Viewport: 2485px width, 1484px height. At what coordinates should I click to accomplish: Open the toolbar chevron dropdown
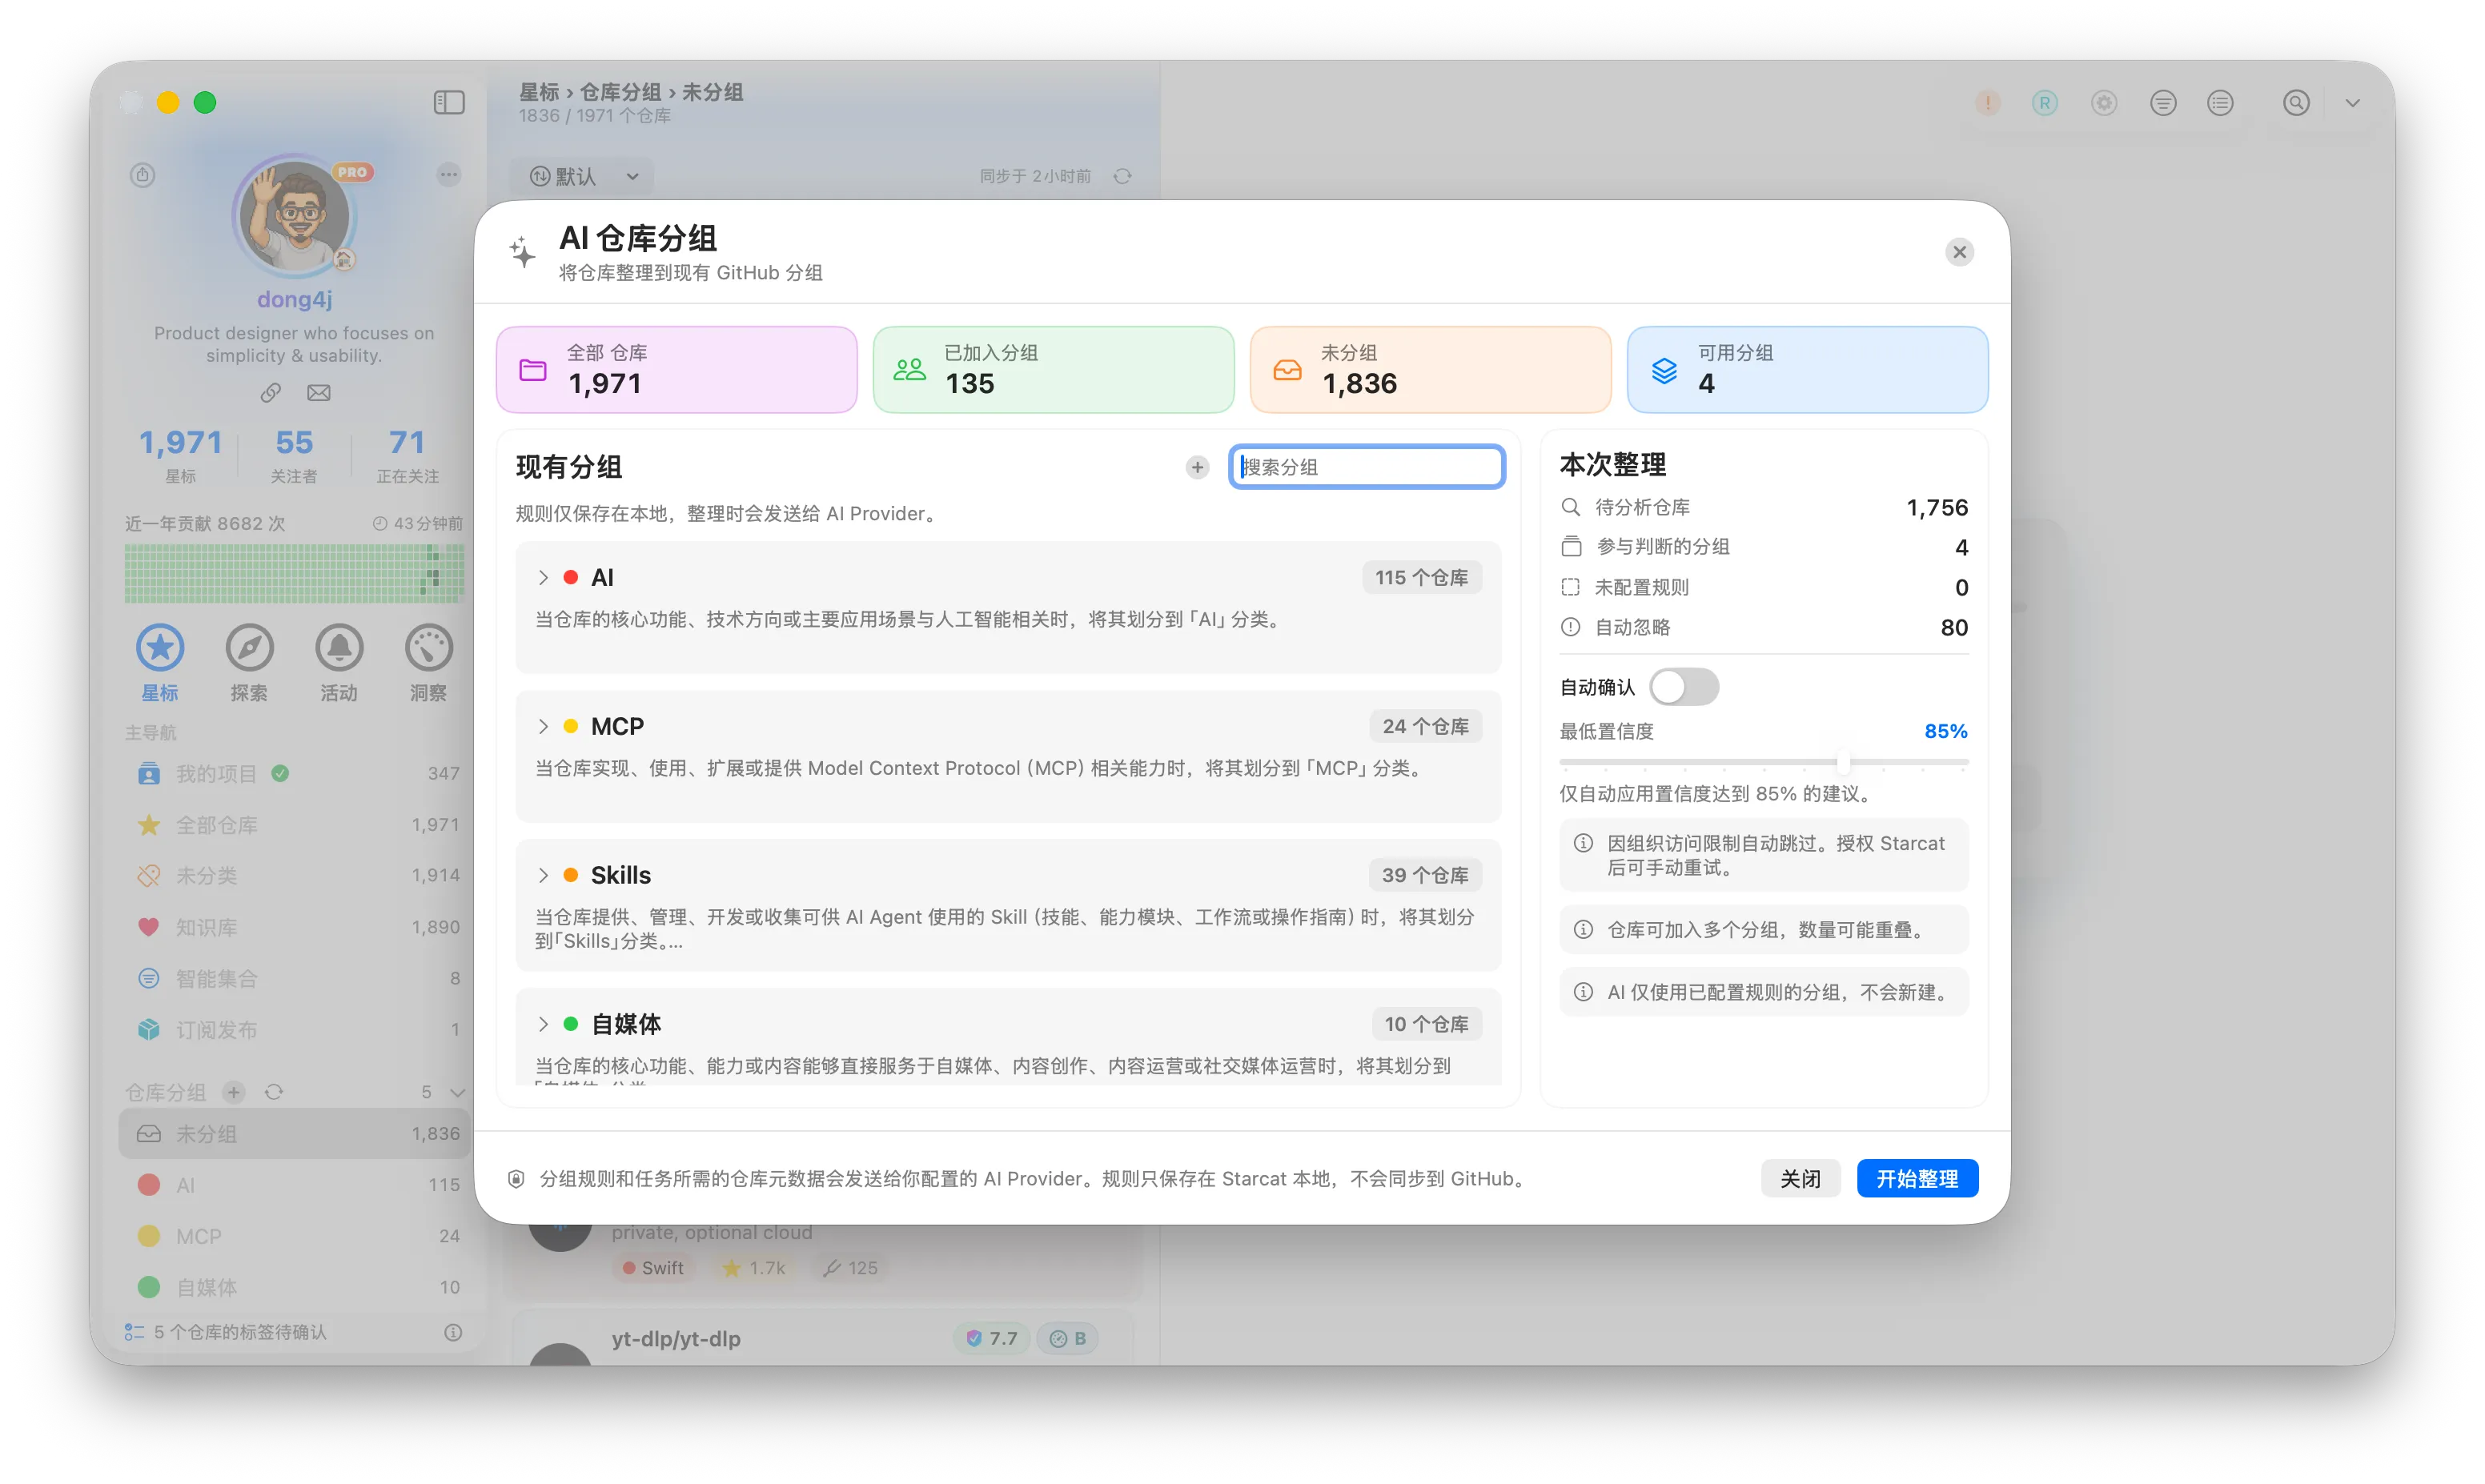[x=2352, y=102]
